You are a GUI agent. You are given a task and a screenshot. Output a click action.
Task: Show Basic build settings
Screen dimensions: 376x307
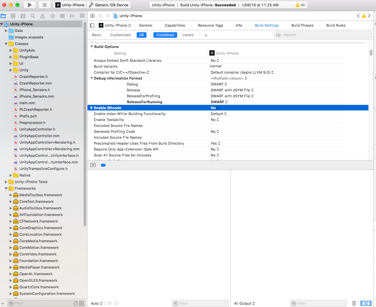point(96,35)
